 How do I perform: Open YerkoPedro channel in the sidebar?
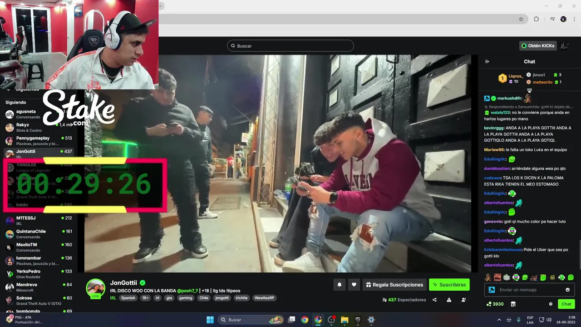[39, 274]
